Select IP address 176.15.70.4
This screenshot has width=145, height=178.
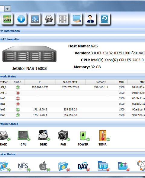coord(40,115)
